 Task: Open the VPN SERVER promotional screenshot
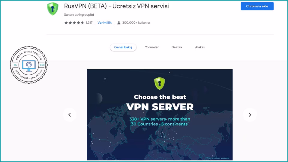[160, 115]
